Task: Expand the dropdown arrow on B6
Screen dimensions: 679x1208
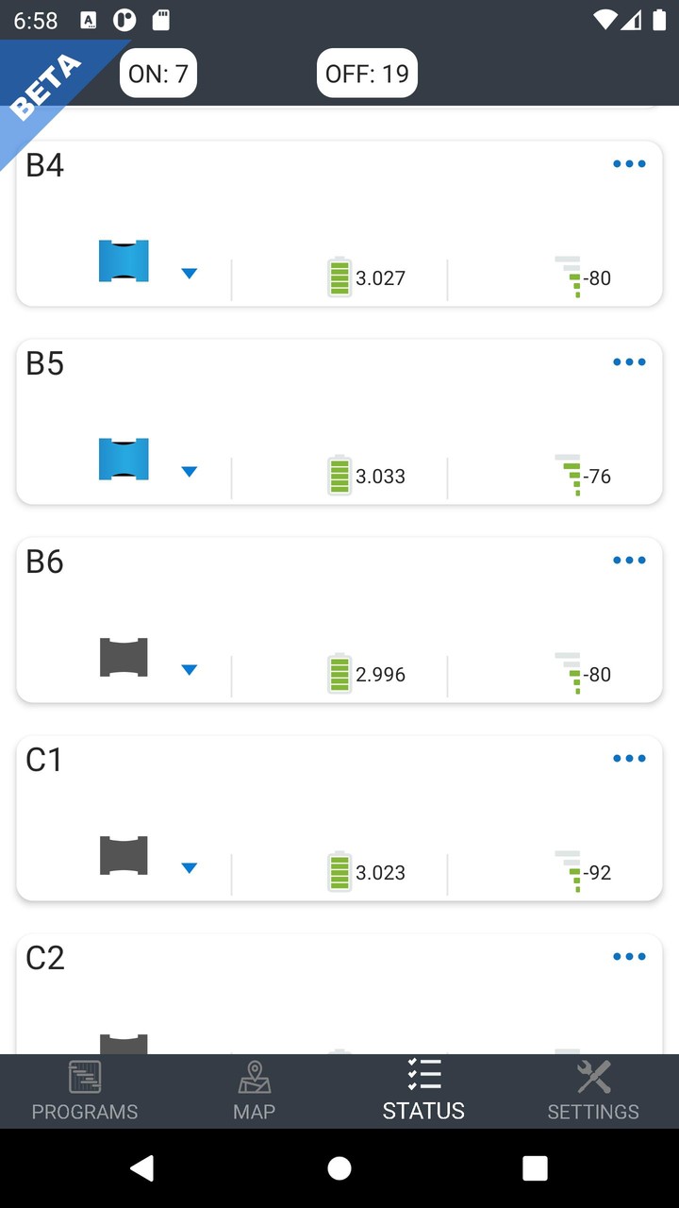Action: 189,670
